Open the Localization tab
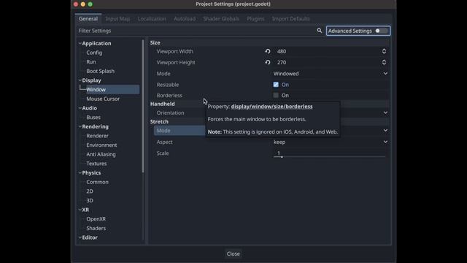Screen dimensions: 467x263 152,19
